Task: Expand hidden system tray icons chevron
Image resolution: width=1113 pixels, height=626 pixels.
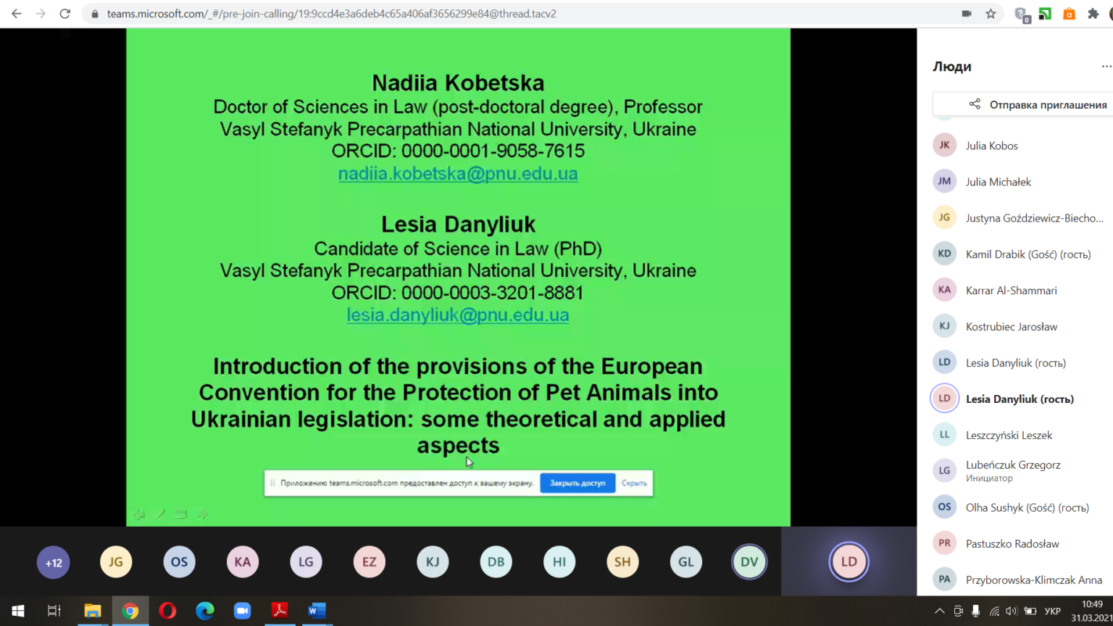Action: click(x=940, y=611)
